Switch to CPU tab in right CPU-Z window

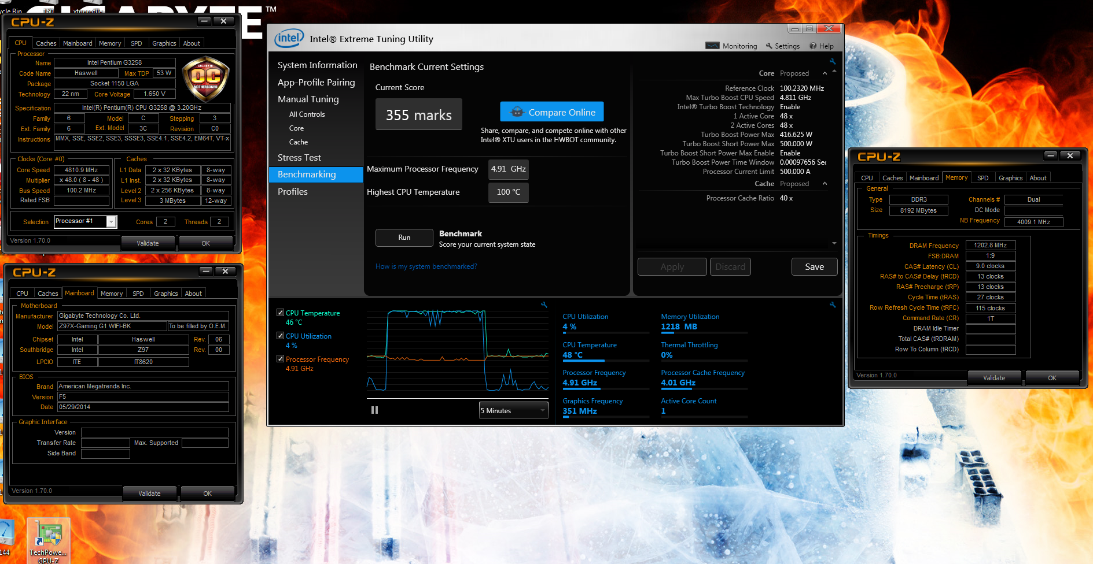[867, 178]
